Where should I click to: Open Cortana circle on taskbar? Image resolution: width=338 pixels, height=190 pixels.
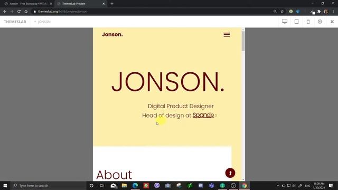point(91,185)
